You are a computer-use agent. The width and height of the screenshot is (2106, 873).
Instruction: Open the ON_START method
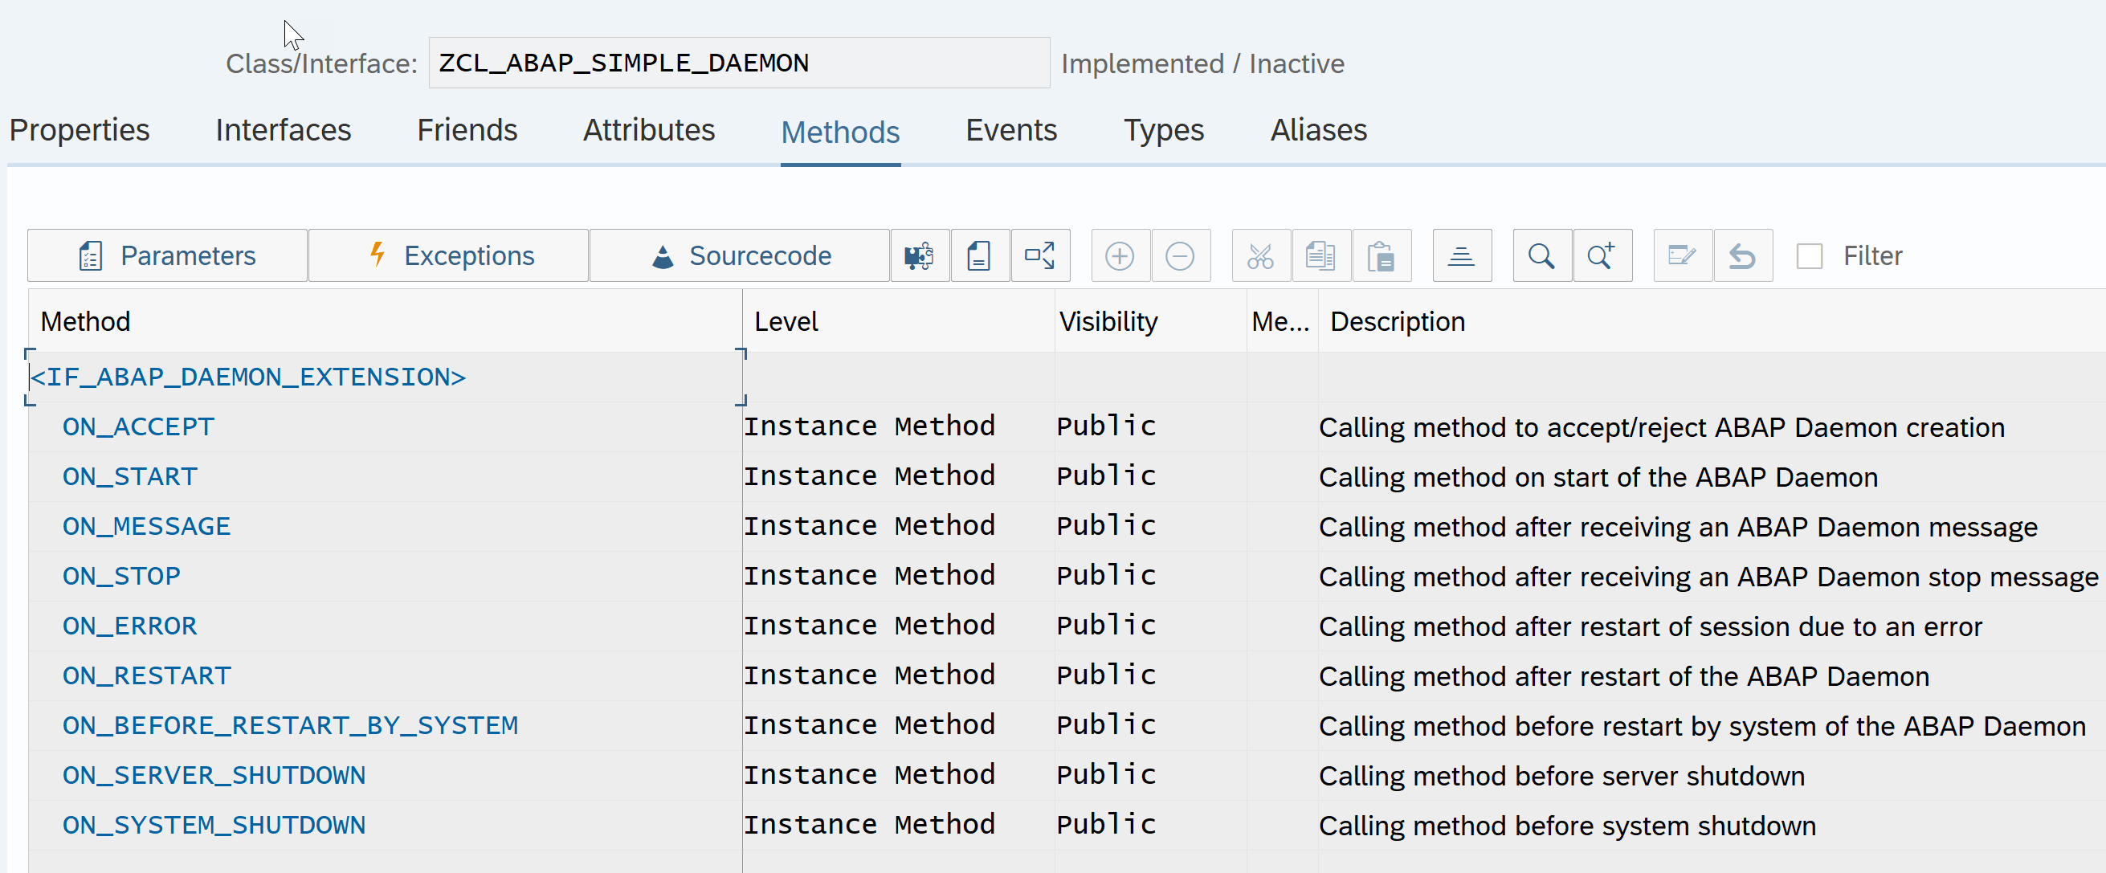click(130, 476)
